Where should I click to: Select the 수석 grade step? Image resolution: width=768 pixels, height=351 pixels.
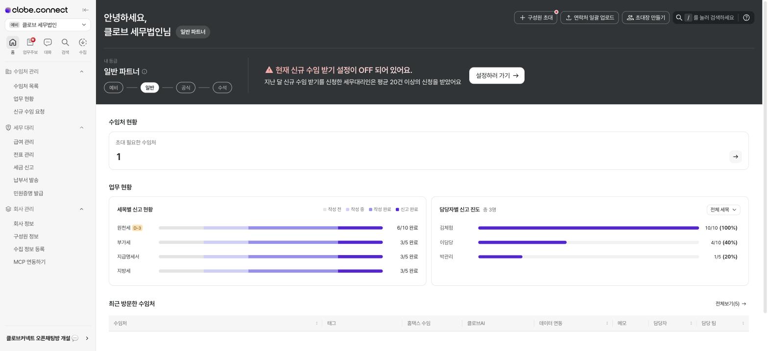[222, 88]
